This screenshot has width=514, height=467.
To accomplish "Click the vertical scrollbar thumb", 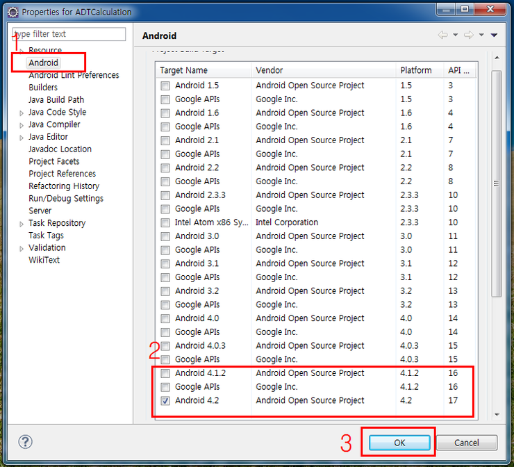I will pos(497,183).
